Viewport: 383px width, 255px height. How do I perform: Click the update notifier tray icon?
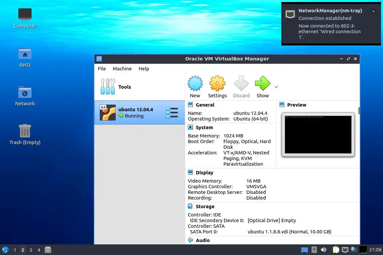coord(353,249)
